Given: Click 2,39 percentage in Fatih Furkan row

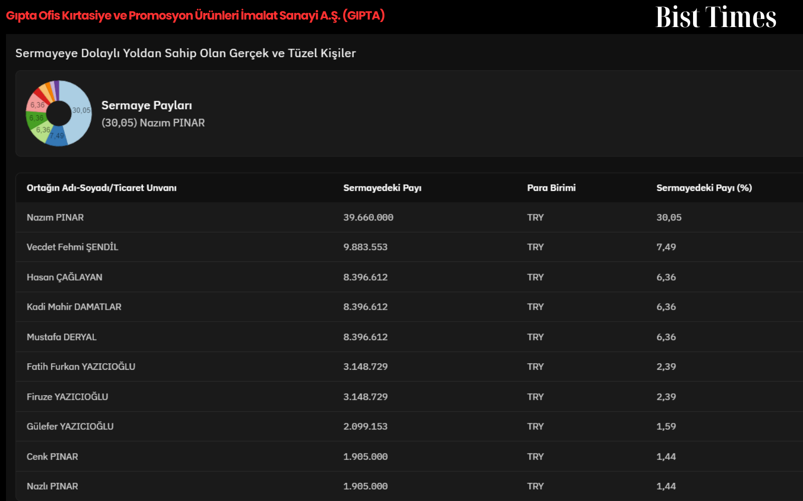Looking at the screenshot, I should pyautogui.click(x=666, y=366).
